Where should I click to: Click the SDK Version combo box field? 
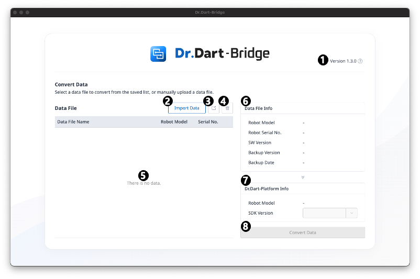click(324, 213)
